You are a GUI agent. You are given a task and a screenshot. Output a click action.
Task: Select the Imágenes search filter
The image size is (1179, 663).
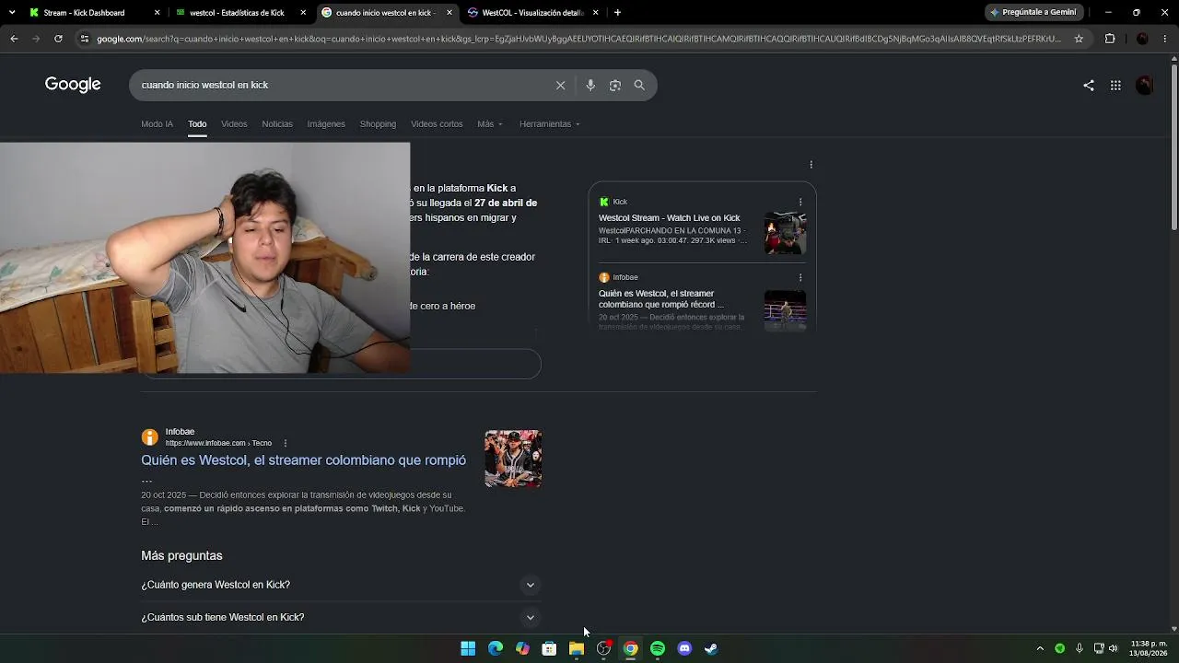coord(326,123)
